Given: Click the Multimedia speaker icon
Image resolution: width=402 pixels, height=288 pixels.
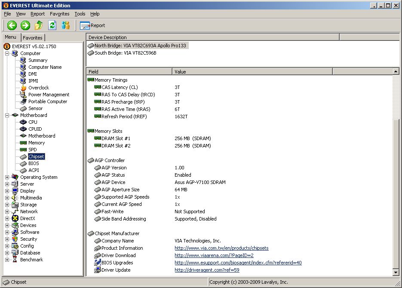Looking at the screenshot, I should tap(15, 198).
